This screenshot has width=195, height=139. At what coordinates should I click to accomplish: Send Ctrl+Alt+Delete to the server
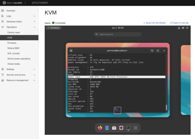154,23
